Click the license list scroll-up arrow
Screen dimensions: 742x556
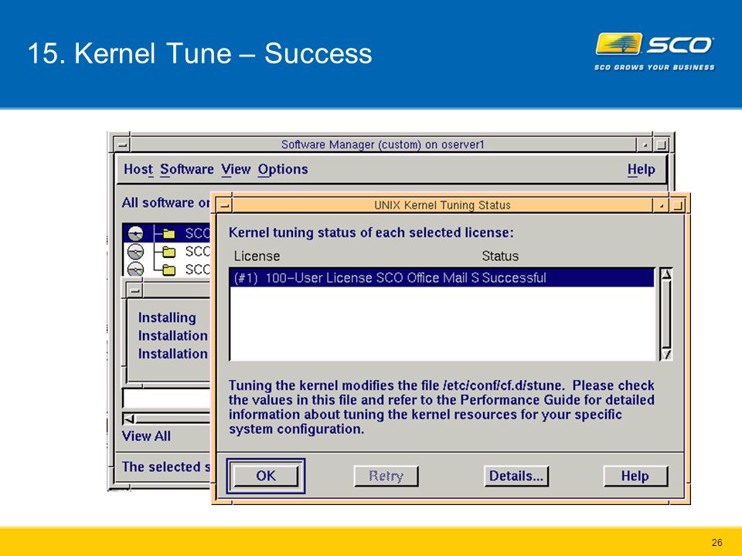coord(666,273)
